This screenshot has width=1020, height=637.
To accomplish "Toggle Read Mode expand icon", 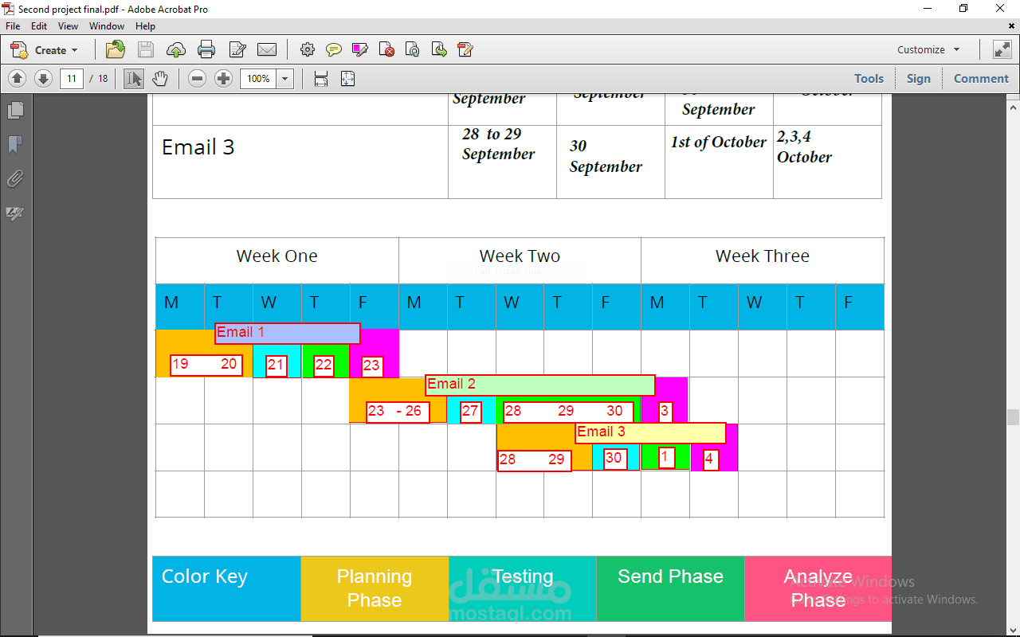I will tap(1002, 49).
